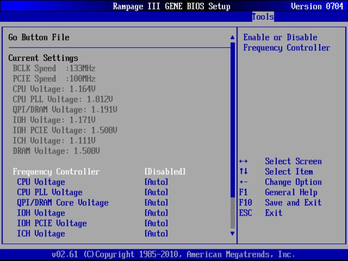The width and height of the screenshot is (348, 261).
Task: Click the PCIE Speed :100MHz line
Action: click(54, 79)
